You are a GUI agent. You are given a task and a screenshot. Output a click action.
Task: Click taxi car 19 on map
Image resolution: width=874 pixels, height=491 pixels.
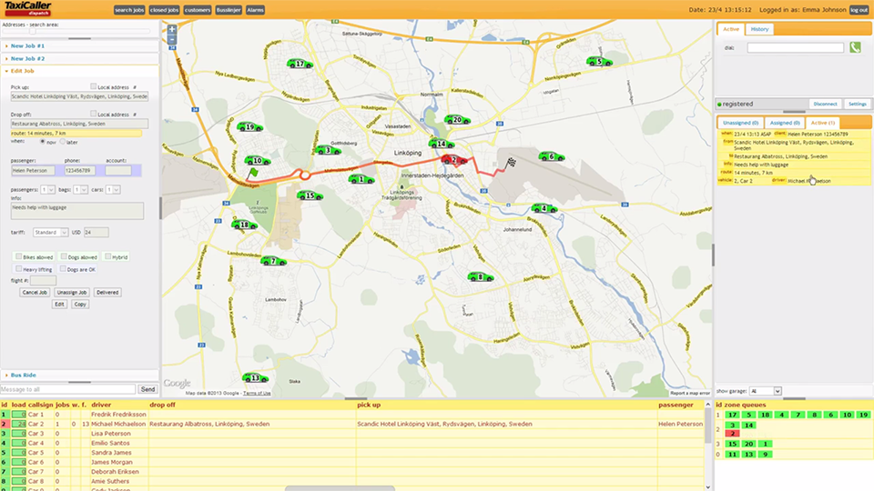[x=249, y=127]
